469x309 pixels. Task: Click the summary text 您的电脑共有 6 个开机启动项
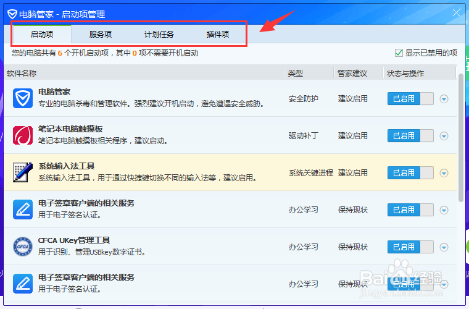click(x=60, y=53)
